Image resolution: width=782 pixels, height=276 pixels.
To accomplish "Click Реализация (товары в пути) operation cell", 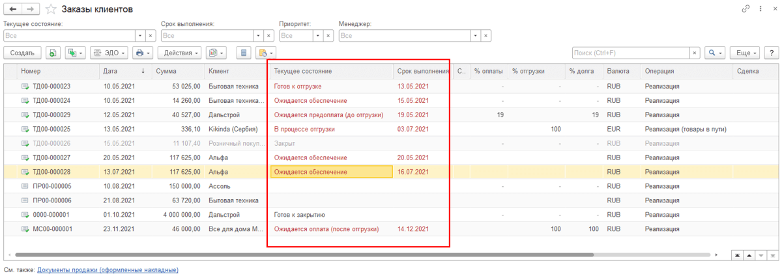I will pos(686,129).
